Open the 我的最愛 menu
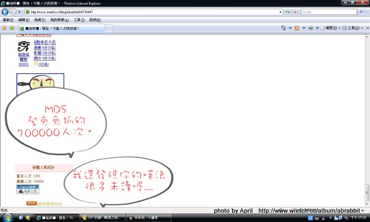This screenshot has width=370, height=222. 60,20
